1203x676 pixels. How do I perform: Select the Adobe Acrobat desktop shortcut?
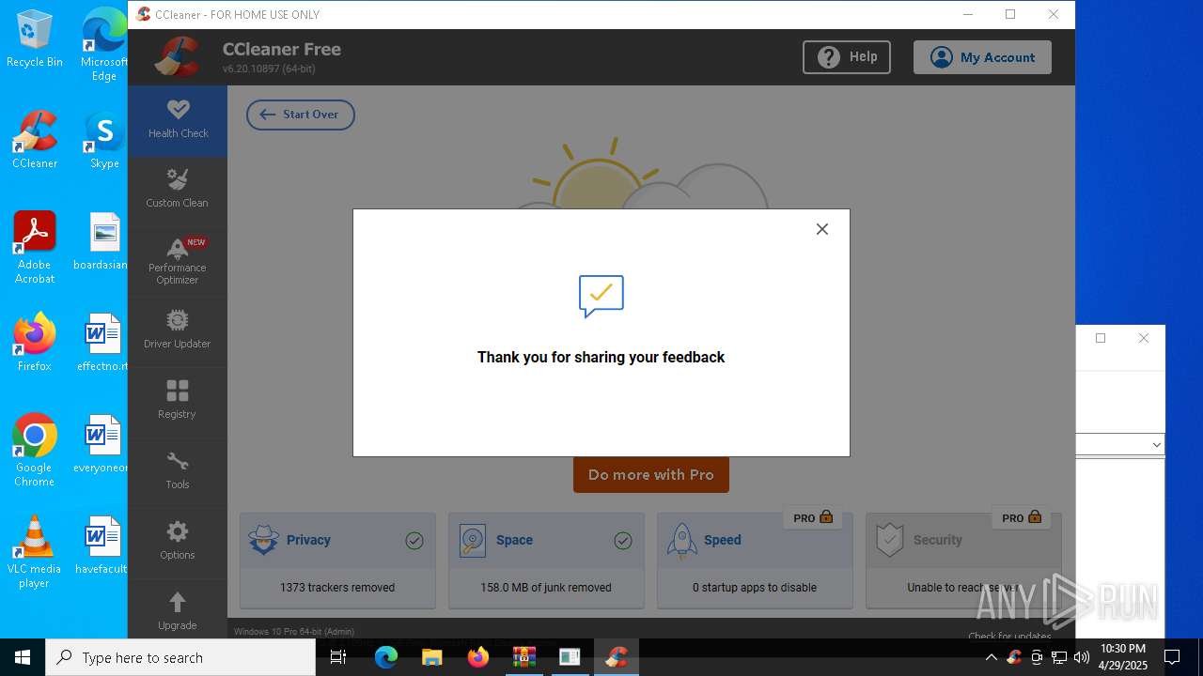coord(35,247)
